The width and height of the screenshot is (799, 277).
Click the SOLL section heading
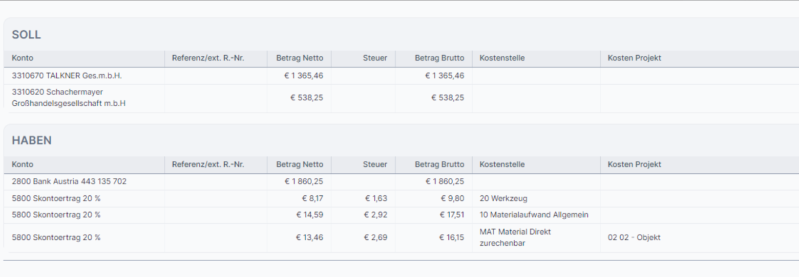point(26,35)
